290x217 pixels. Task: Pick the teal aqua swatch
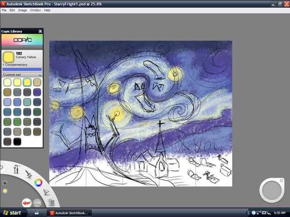[x=27, y=102]
